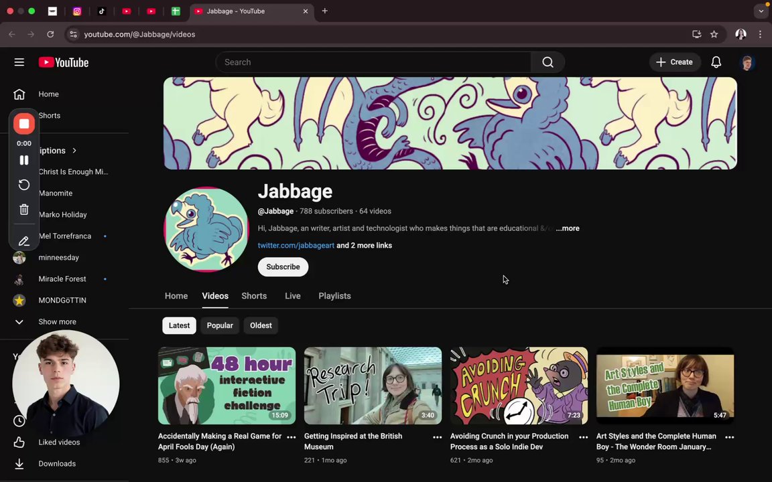Click in the YouTube search field

coord(373,62)
